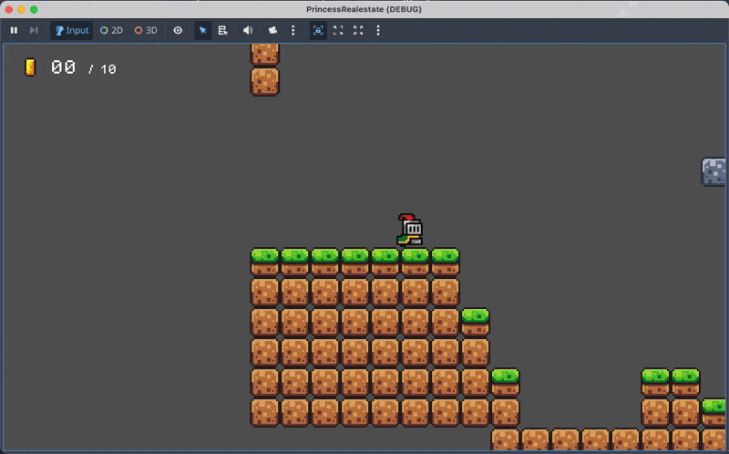Switch to 2D selection mode
The image size is (729, 454).
click(x=111, y=30)
